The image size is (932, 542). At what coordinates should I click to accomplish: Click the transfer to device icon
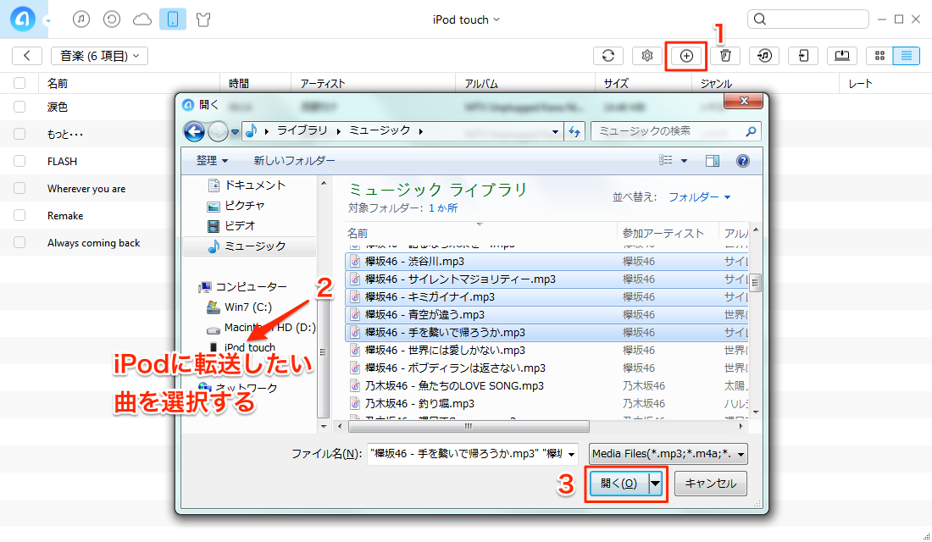coord(803,56)
